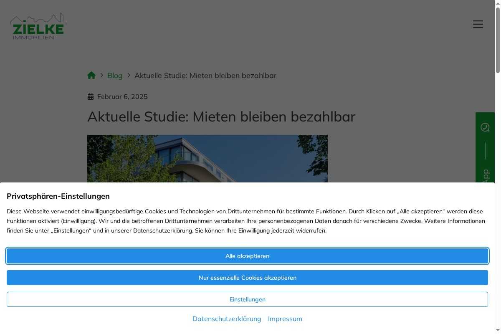Click the building article image

[x=207, y=159]
